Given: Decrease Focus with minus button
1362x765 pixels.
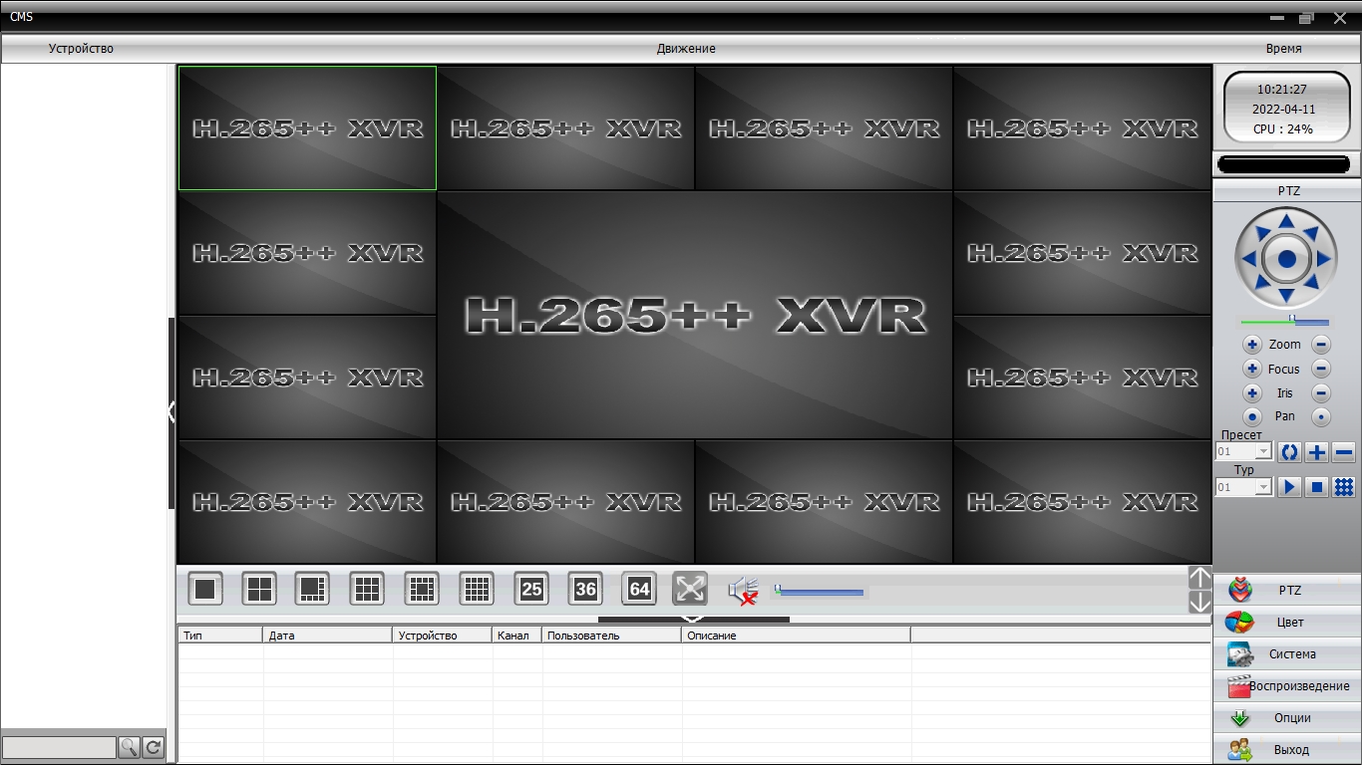Looking at the screenshot, I should point(1321,369).
